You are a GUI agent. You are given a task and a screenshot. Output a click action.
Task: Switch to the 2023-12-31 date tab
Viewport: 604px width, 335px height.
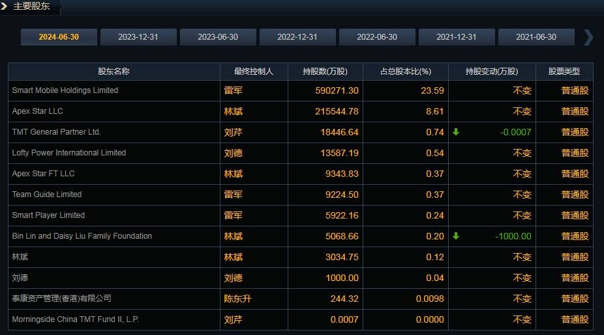point(138,37)
